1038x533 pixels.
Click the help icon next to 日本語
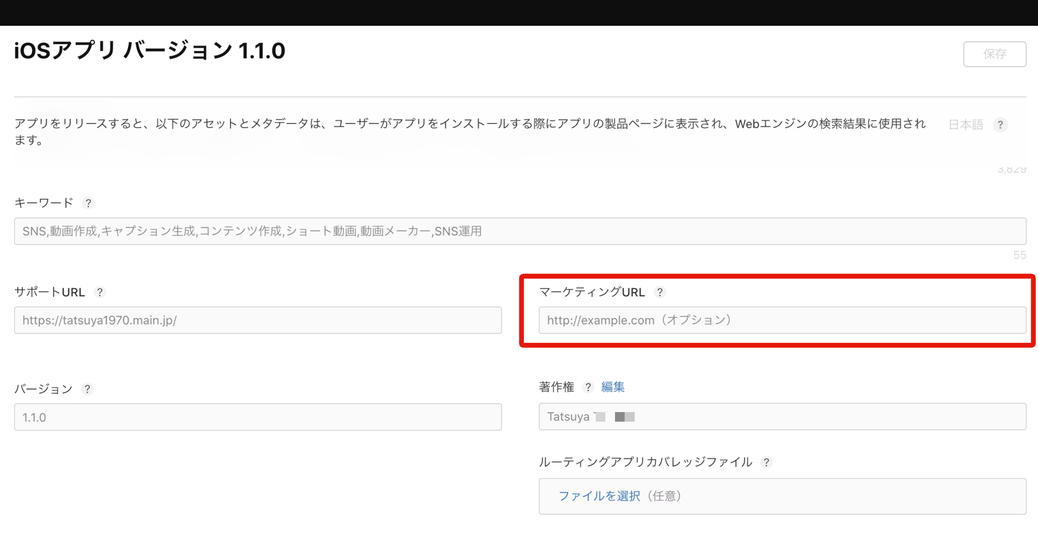[1000, 125]
